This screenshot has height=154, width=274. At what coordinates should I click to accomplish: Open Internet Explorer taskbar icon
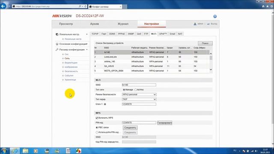(15, 151)
